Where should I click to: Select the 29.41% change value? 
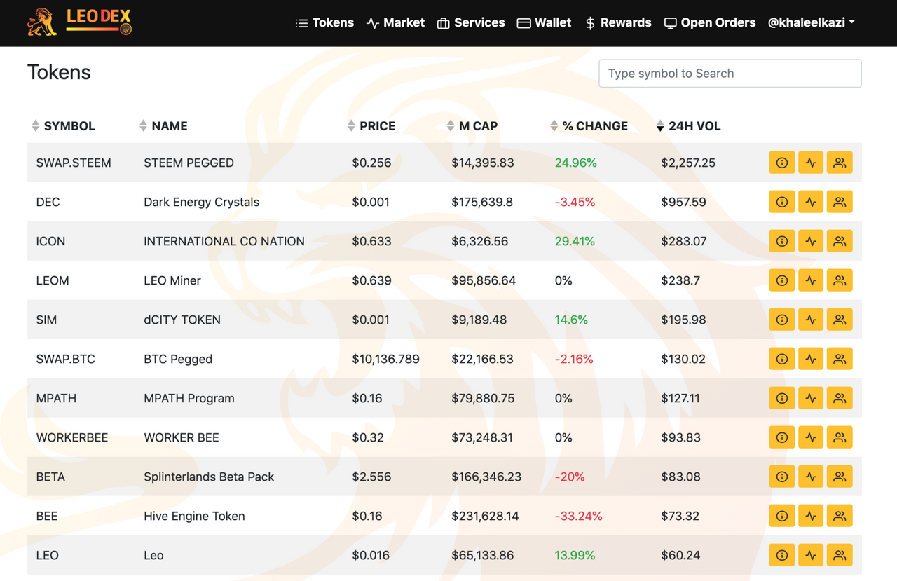point(575,241)
